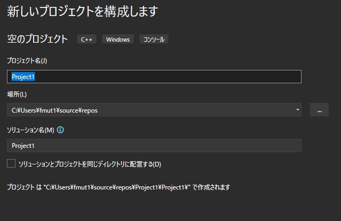Click the Windows platform tag
Screen dimensions: 341x221
(x=118, y=40)
